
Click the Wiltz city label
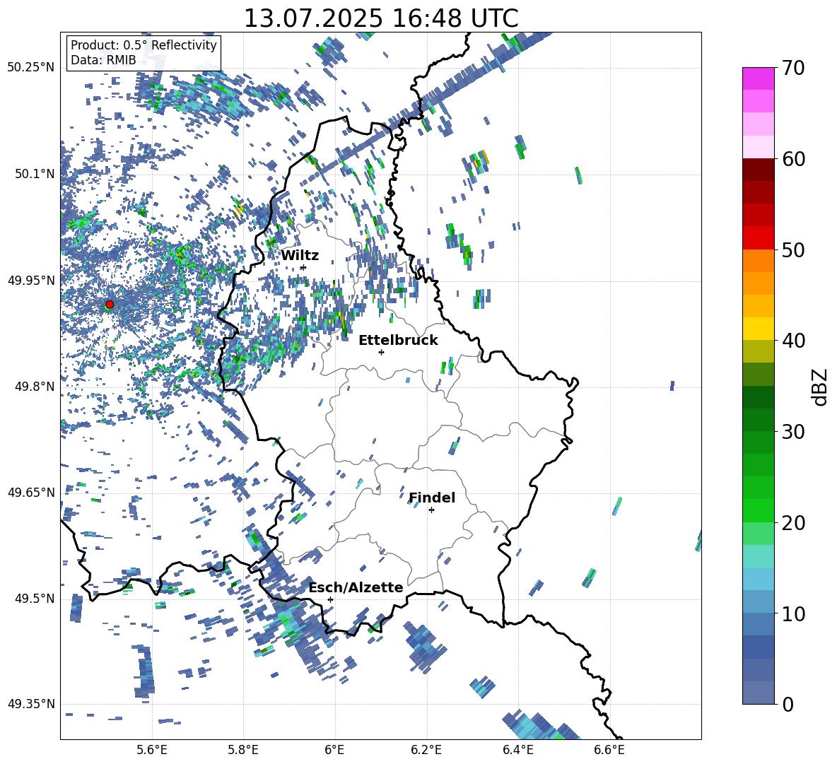pyautogui.click(x=300, y=256)
